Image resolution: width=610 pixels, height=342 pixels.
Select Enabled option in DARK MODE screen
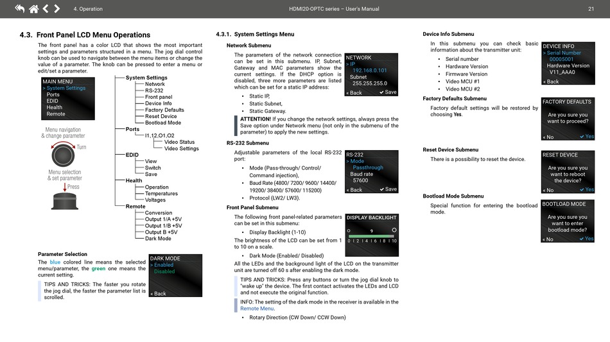pyautogui.click(x=163, y=265)
